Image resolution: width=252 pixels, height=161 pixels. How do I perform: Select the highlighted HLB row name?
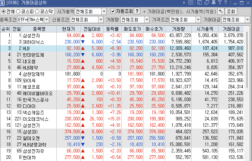(x=26, y=48)
